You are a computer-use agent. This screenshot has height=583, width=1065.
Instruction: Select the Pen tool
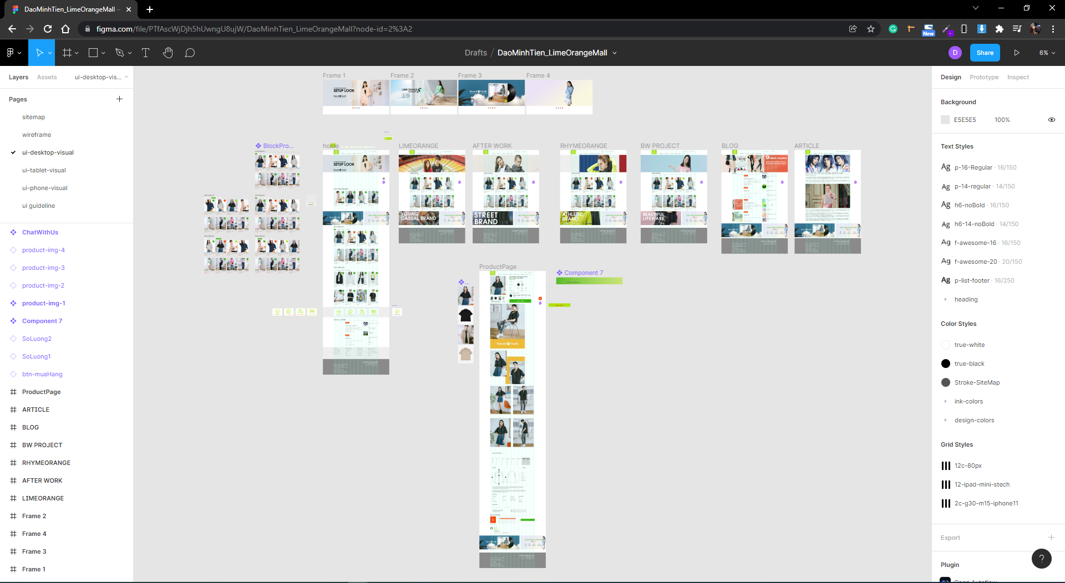click(x=119, y=53)
